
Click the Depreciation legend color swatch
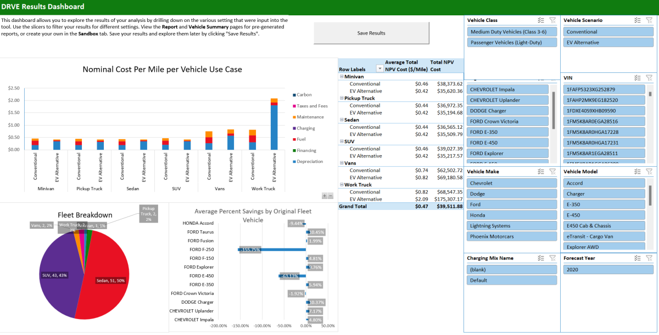click(295, 162)
